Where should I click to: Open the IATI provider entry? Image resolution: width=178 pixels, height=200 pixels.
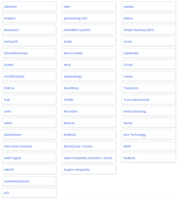pos(29,193)
